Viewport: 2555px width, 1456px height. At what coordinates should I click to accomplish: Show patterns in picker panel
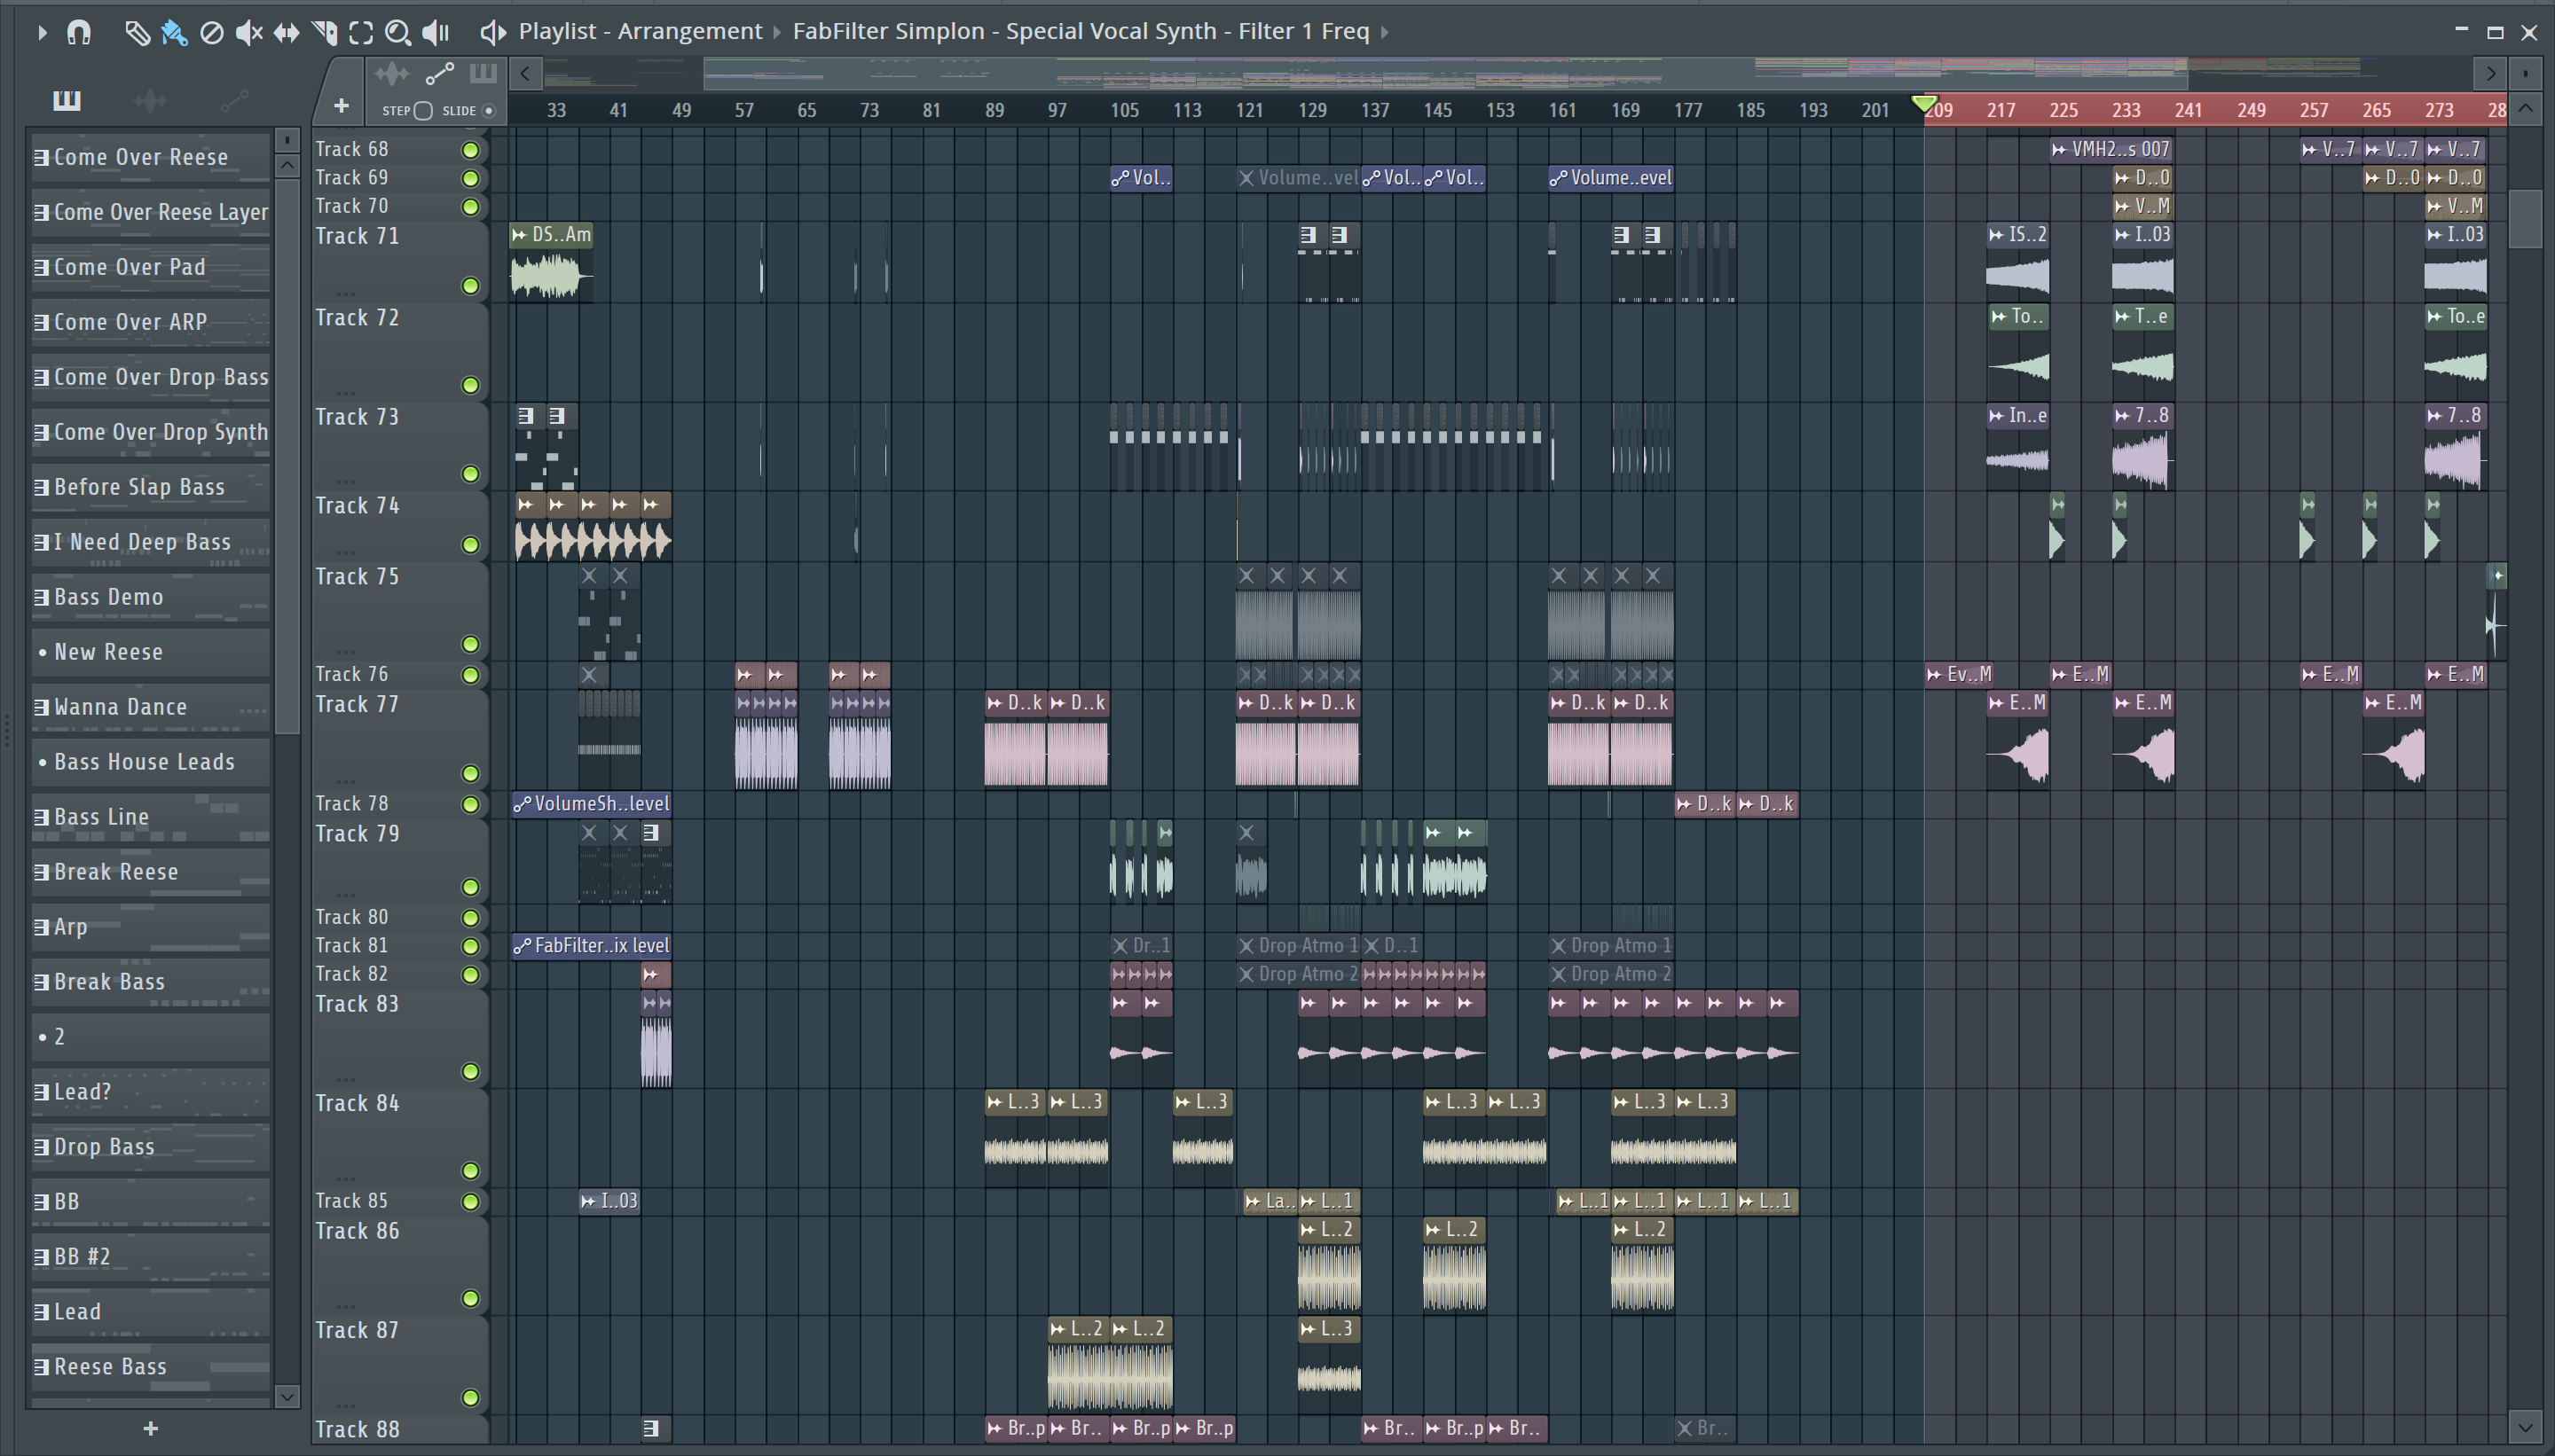point(67,100)
